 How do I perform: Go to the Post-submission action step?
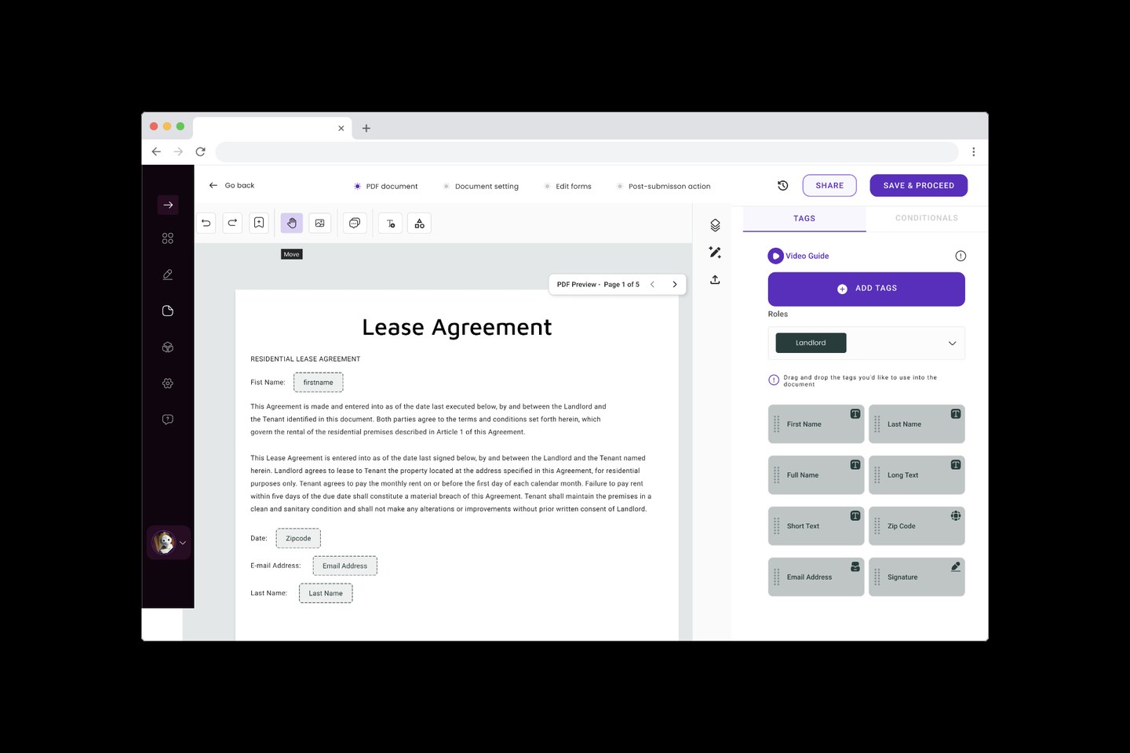pyautogui.click(x=664, y=187)
